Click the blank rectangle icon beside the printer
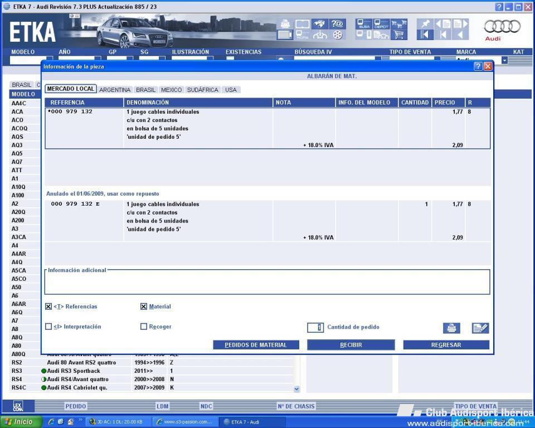The image size is (535, 428). 302,24
